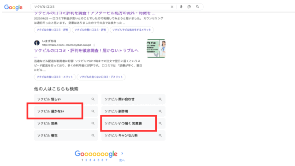Select the ソクピルの良い口コミ・メリット chip

pyautogui.click(x=54, y=77)
